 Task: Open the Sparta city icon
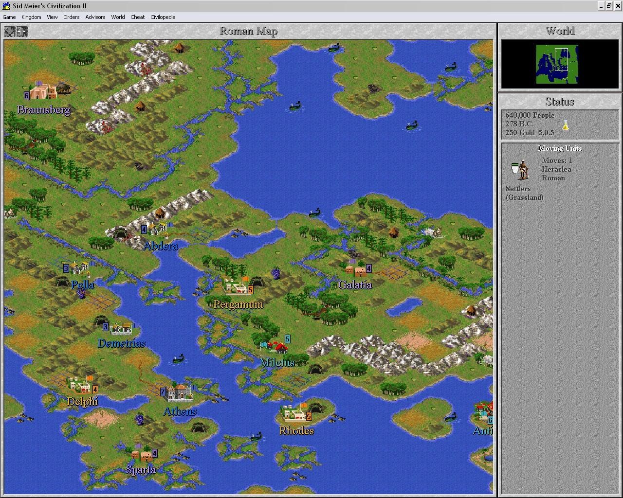click(x=141, y=454)
